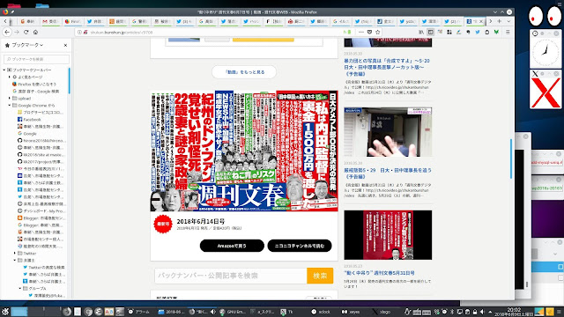Close the active 週刊文春 tab
The height and width of the screenshot is (317, 564).
coord(481,21)
